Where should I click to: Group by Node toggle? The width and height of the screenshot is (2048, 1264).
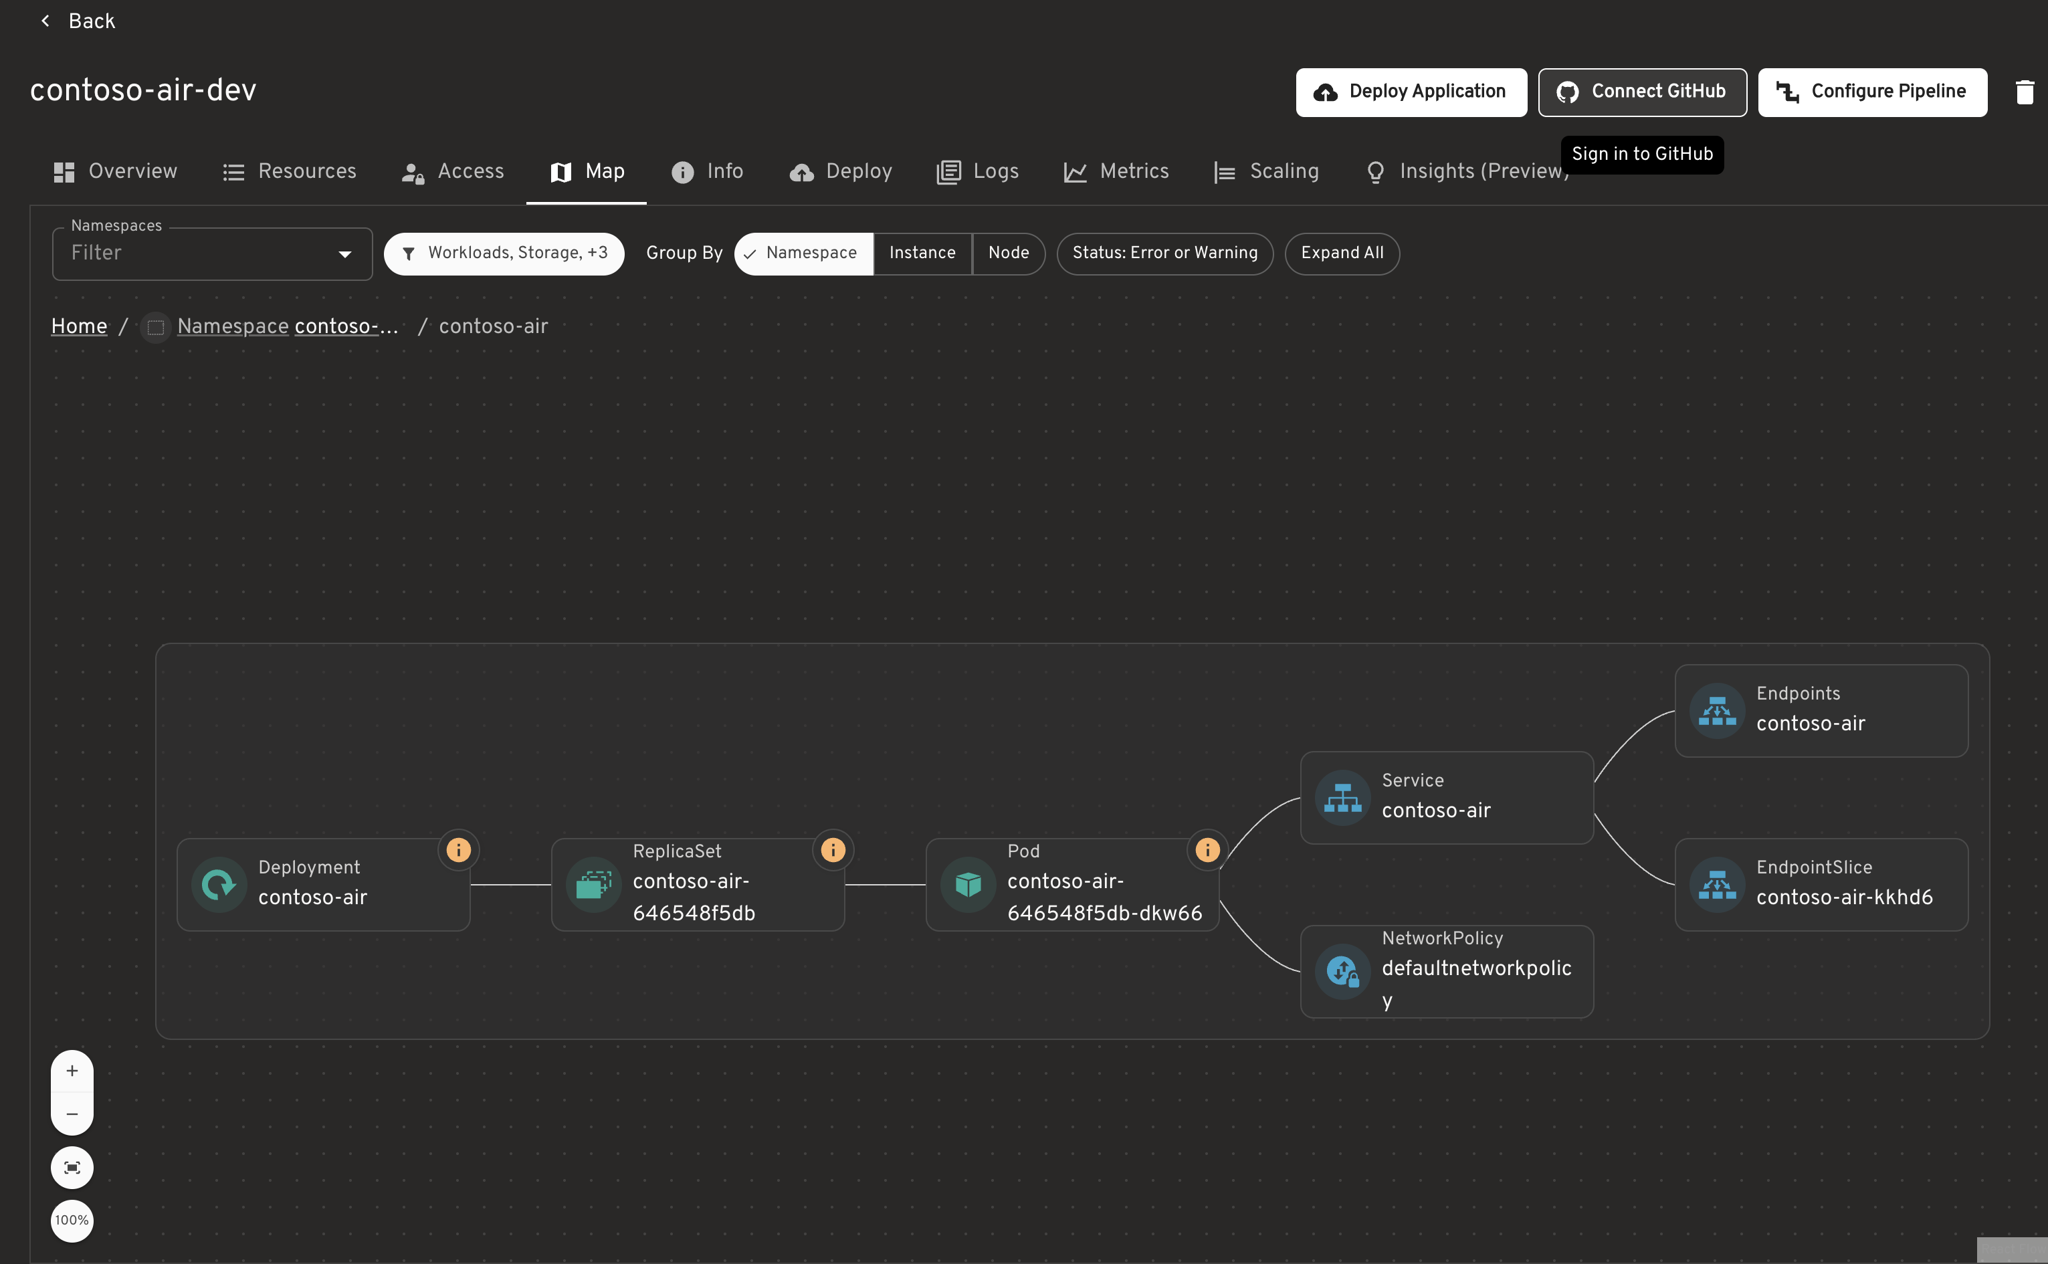(x=1009, y=253)
